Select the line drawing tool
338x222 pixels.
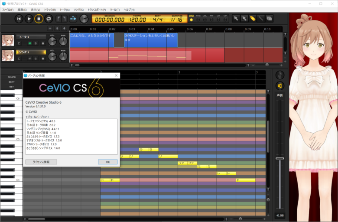(261, 19)
